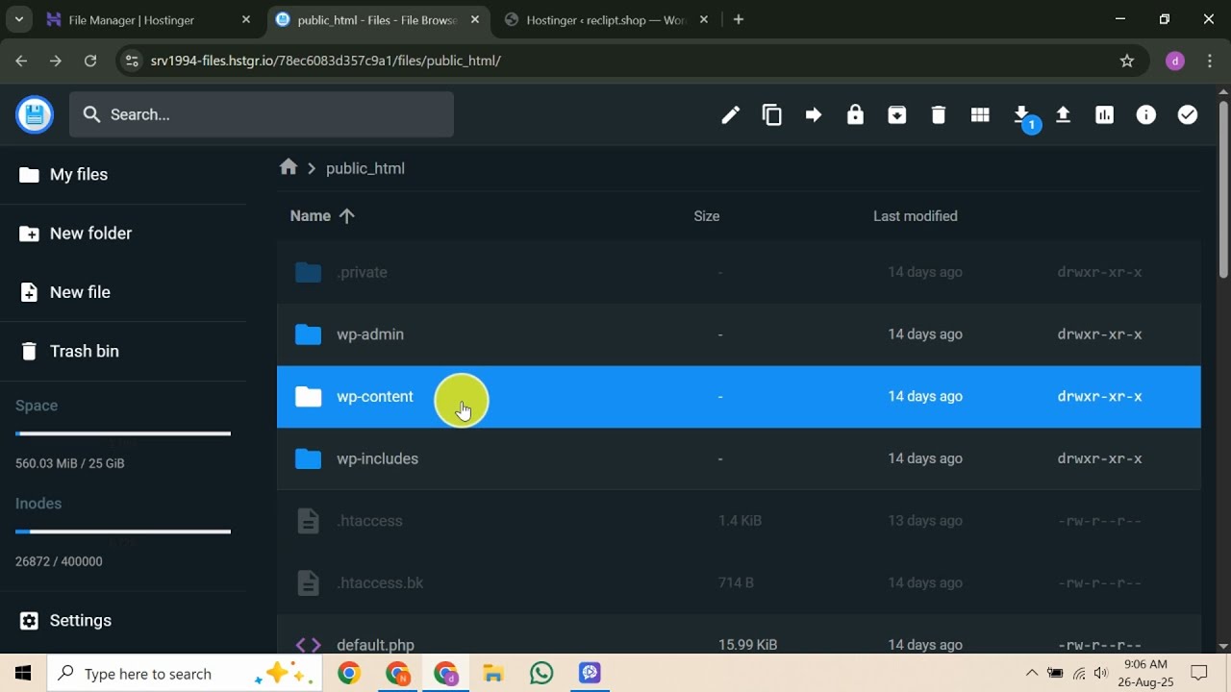The width and height of the screenshot is (1231, 692).
Task: Select the public_html Files browser tab
Action: [x=377, y=19]
